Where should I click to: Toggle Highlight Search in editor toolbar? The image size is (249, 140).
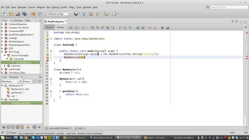(108, 28)
